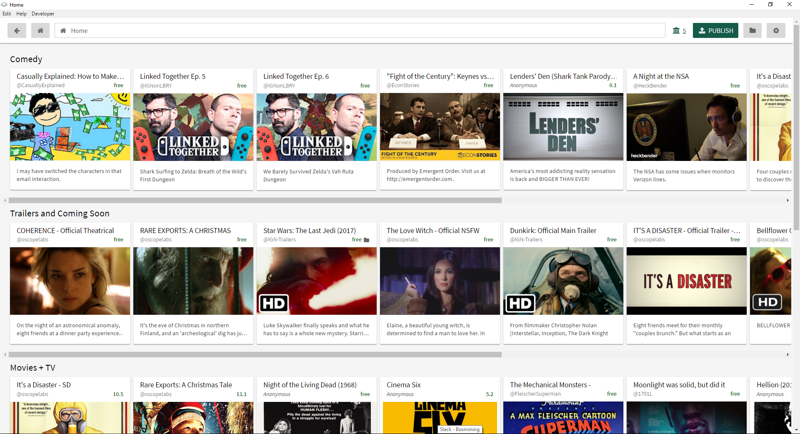800x434 pixels.
Task: Open the Help menu
Action: [21, 14]
